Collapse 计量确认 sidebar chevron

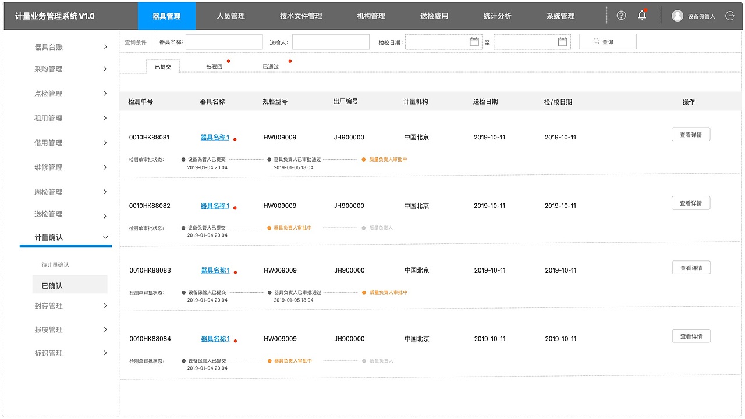click(x=105, y=237)
